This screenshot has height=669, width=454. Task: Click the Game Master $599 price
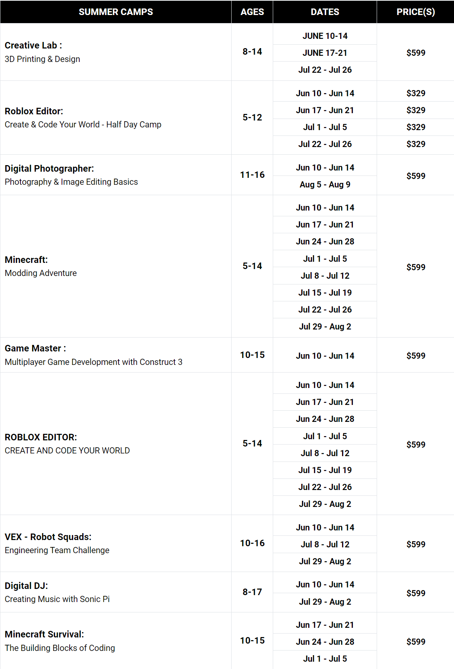point(416,356)
